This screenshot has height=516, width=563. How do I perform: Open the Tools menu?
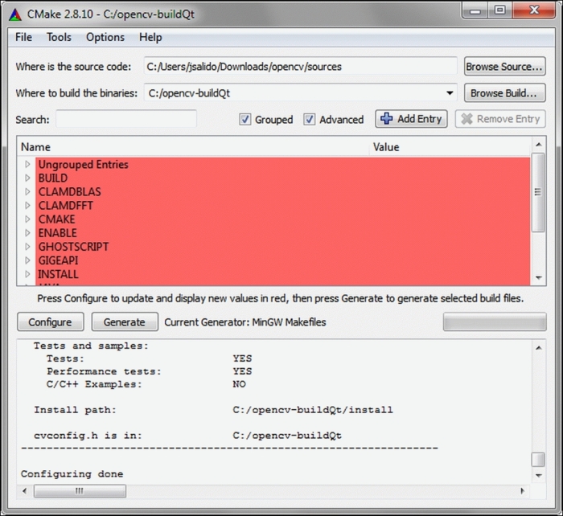pos(59,37)
